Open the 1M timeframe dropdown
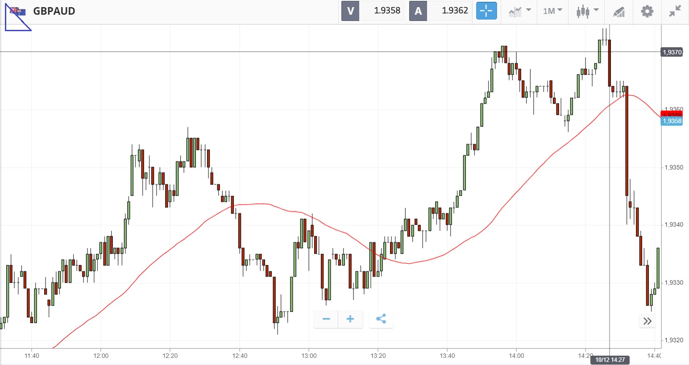This screenshot has width=689, height=365. click(552, 11)
